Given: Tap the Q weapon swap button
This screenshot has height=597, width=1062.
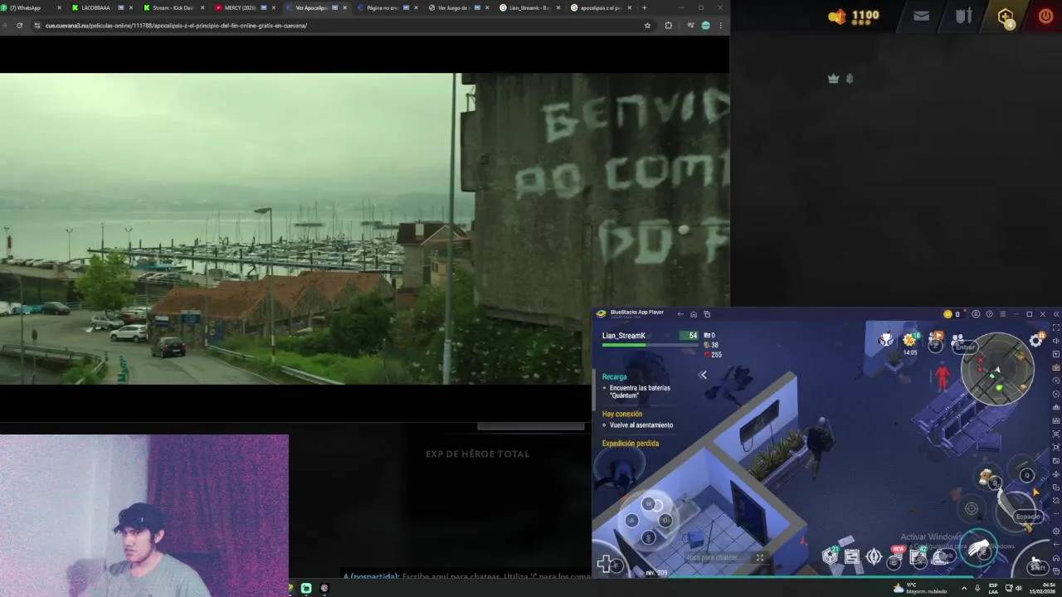Looking at the screenshot, I should [x=1026, y=475].
